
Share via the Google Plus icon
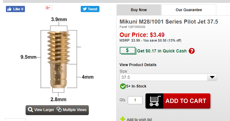coord(49,8)
